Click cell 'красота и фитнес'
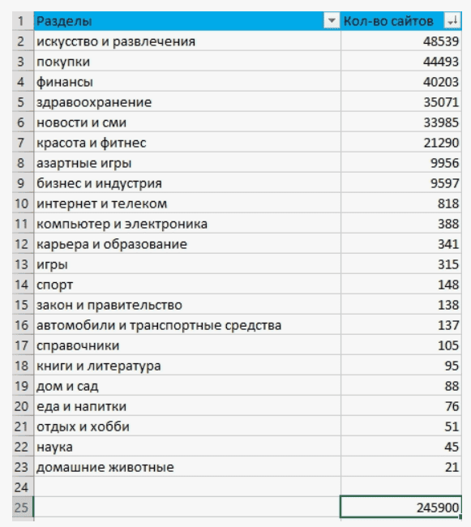Screen dimensions: 471x527 click(187, 143)
